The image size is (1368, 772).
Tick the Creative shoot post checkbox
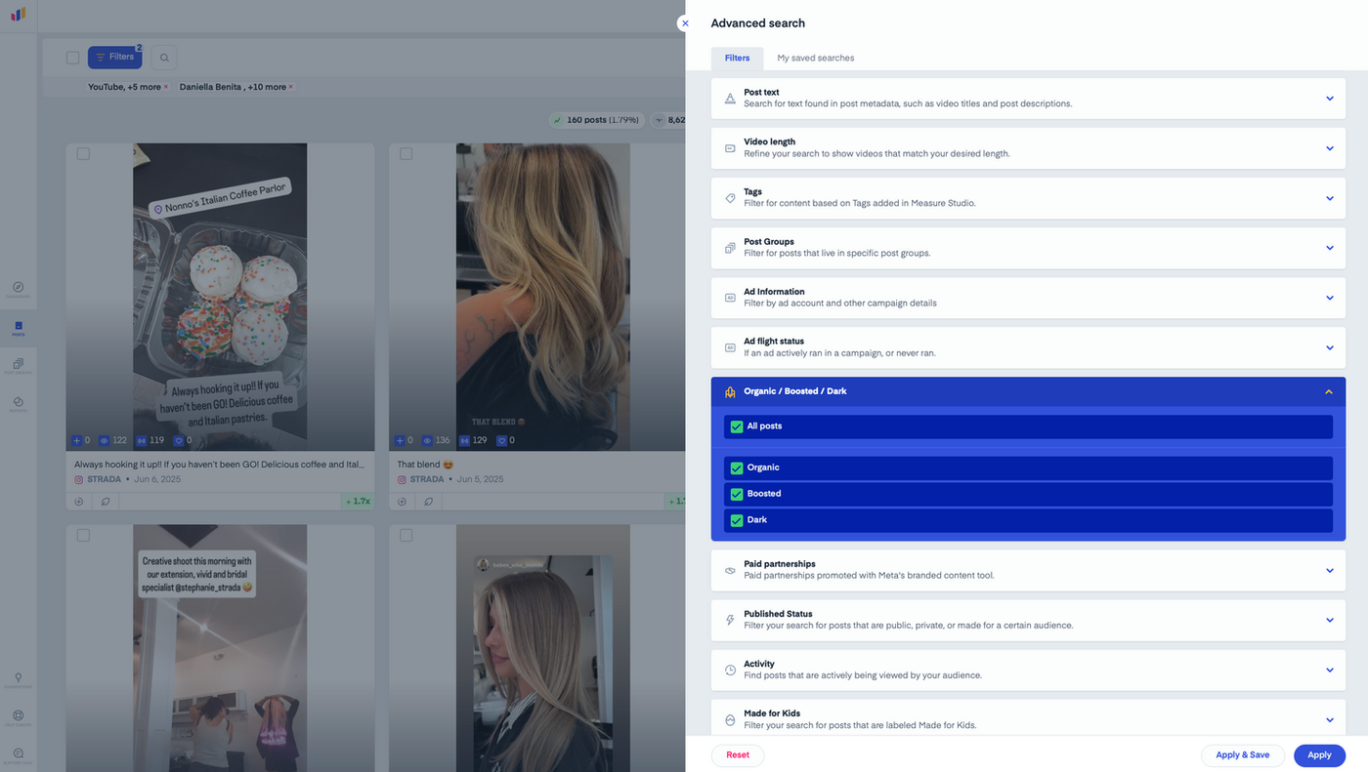[x=83, y=535]
